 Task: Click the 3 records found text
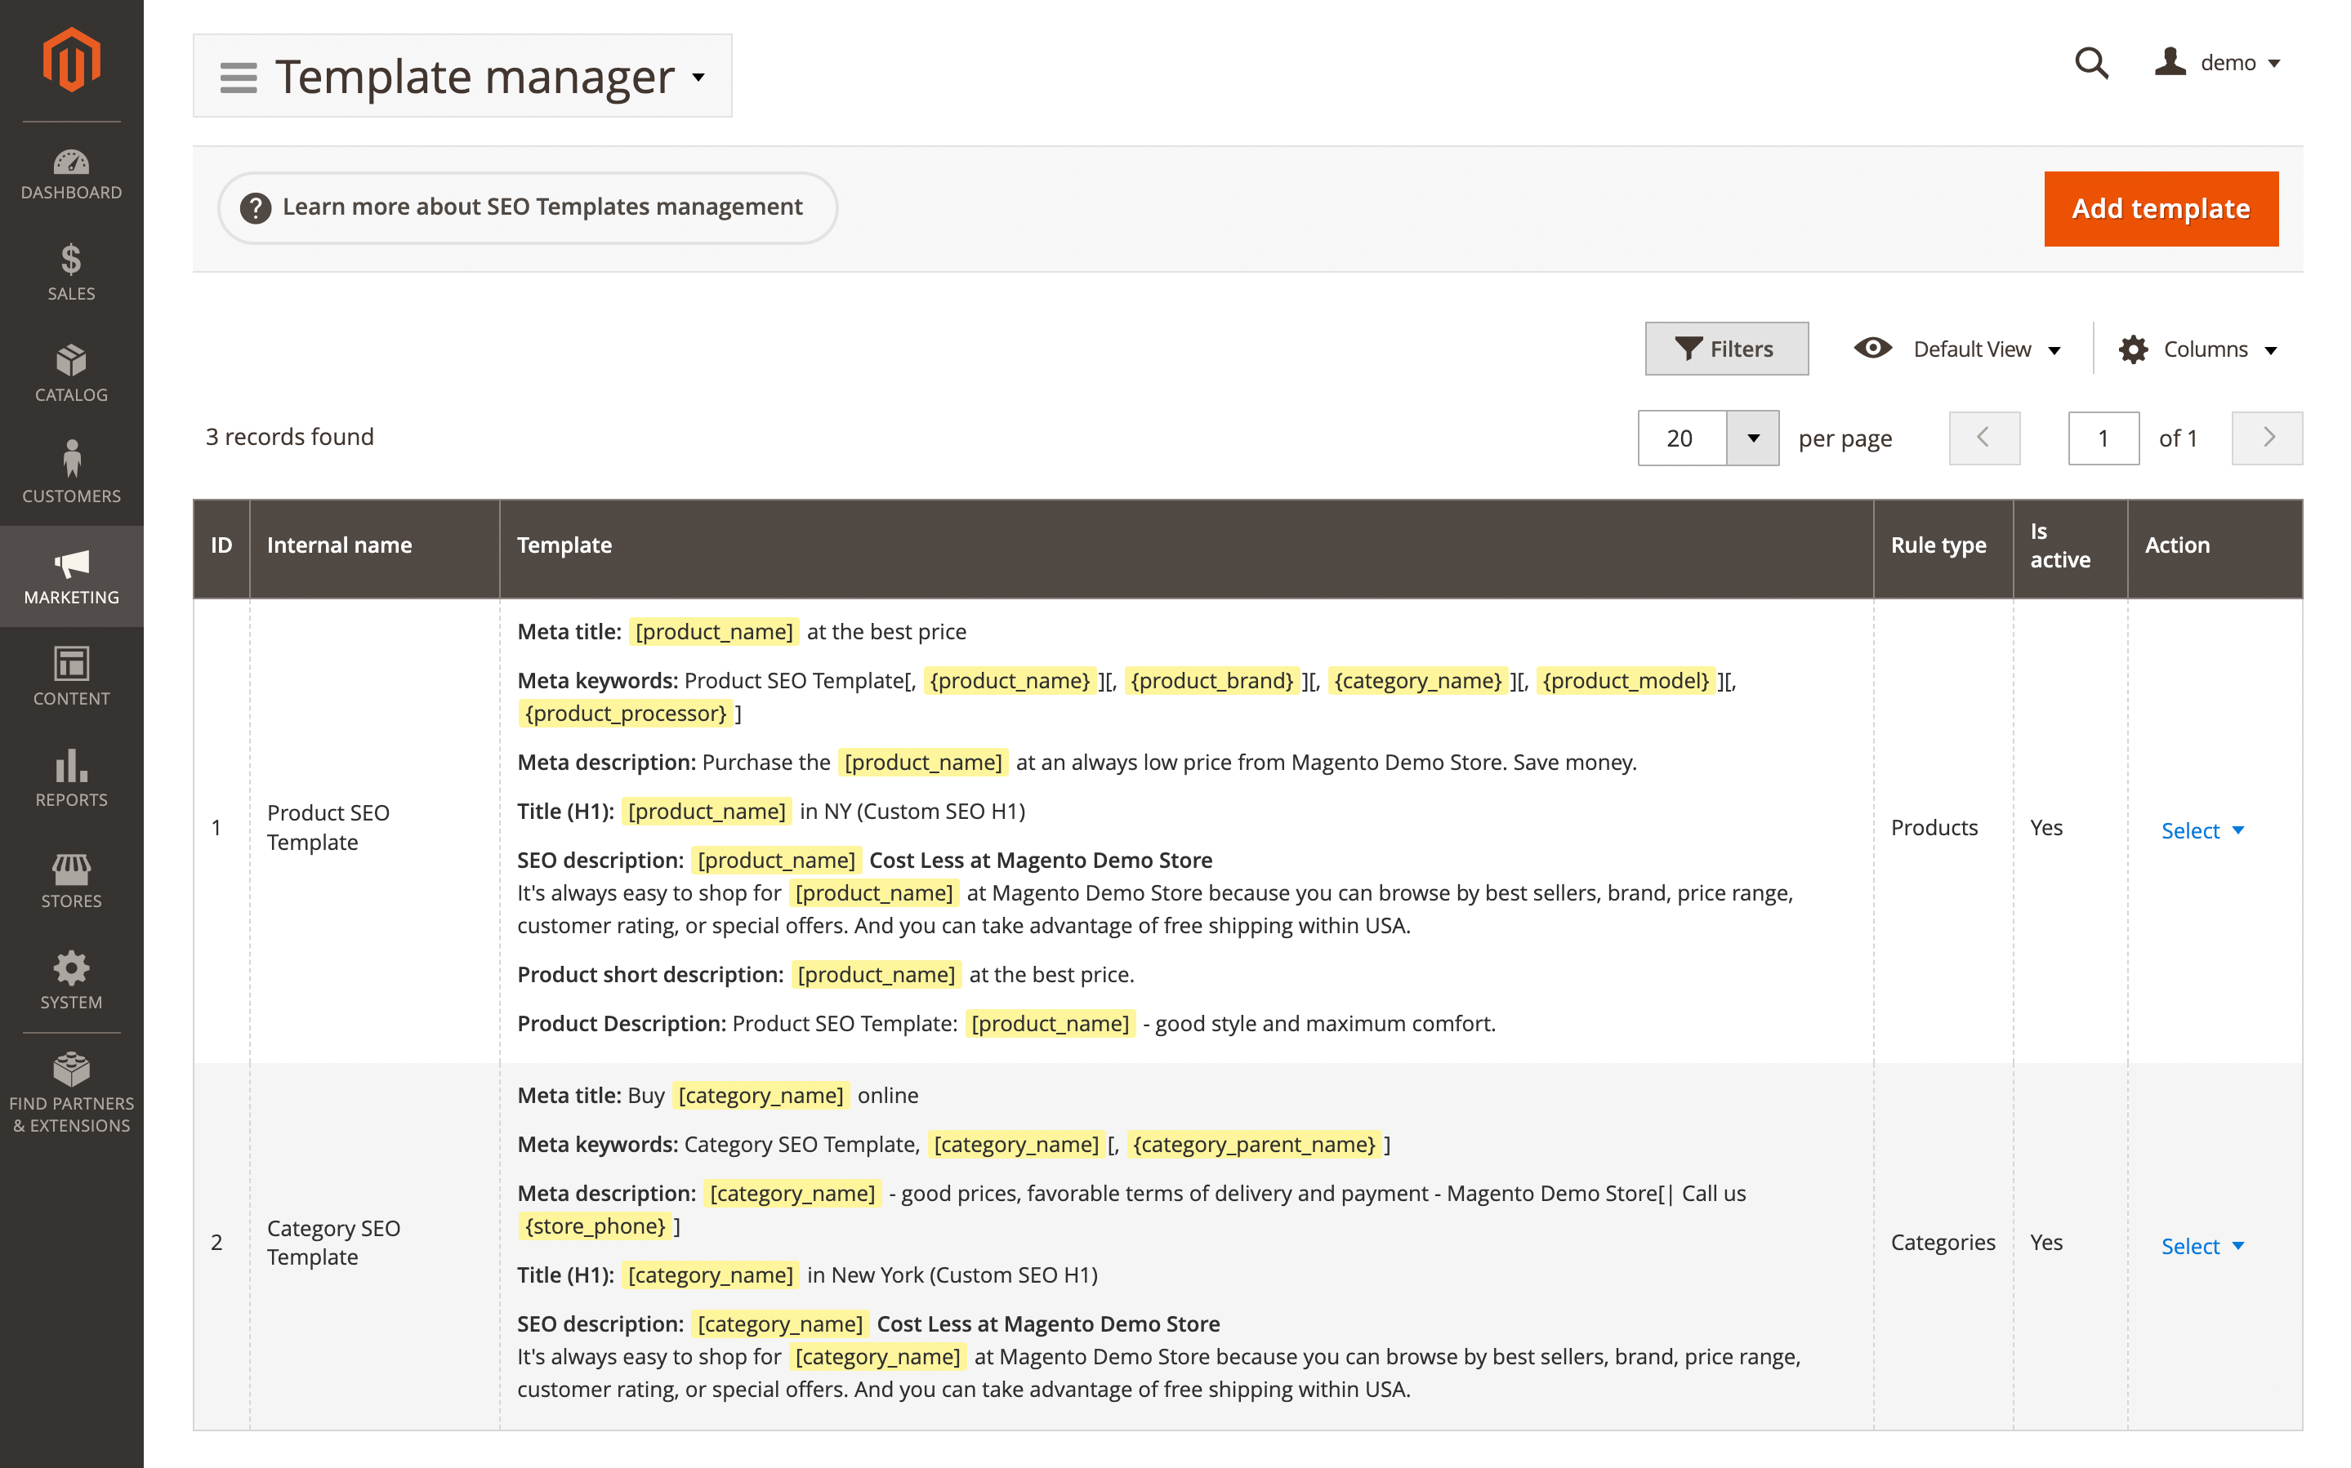(x=289, y=437)
